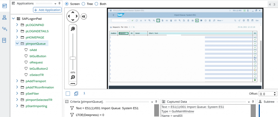Viewport: 278px width, 117px height.
Task: Select the oRequest element
Action: (x=36, y=62)
